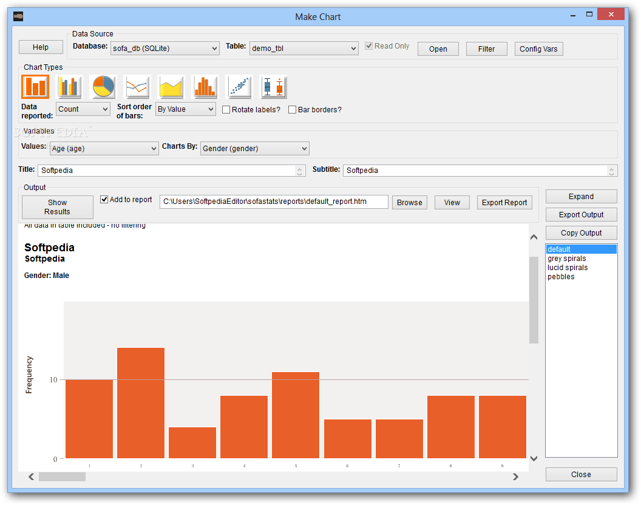641x505 pixels.
Task: Select the box plot chart type
Action: point(274,87)
